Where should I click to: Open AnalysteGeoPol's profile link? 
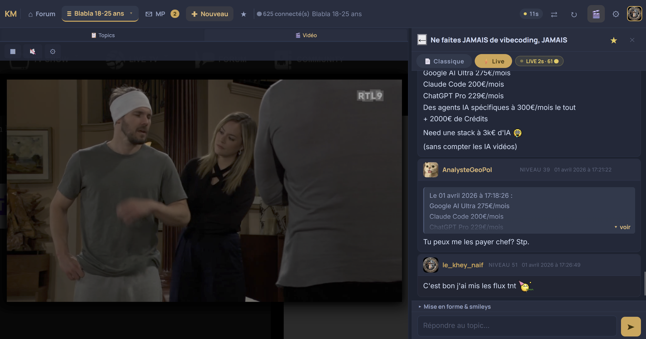pos(467,170)
